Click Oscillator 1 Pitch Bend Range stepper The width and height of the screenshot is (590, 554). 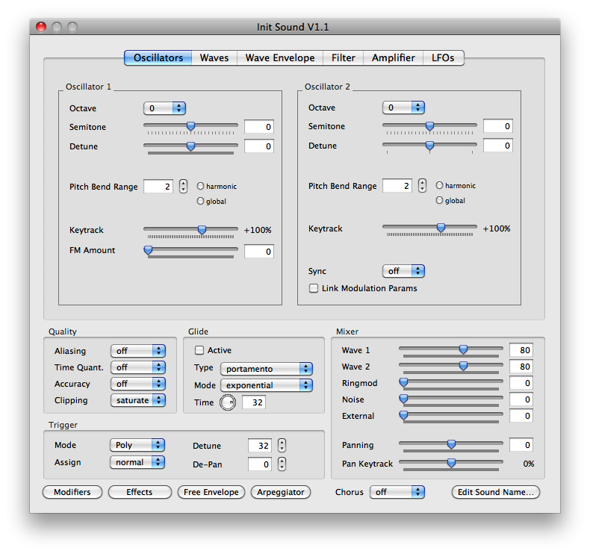tap(183, 186)
